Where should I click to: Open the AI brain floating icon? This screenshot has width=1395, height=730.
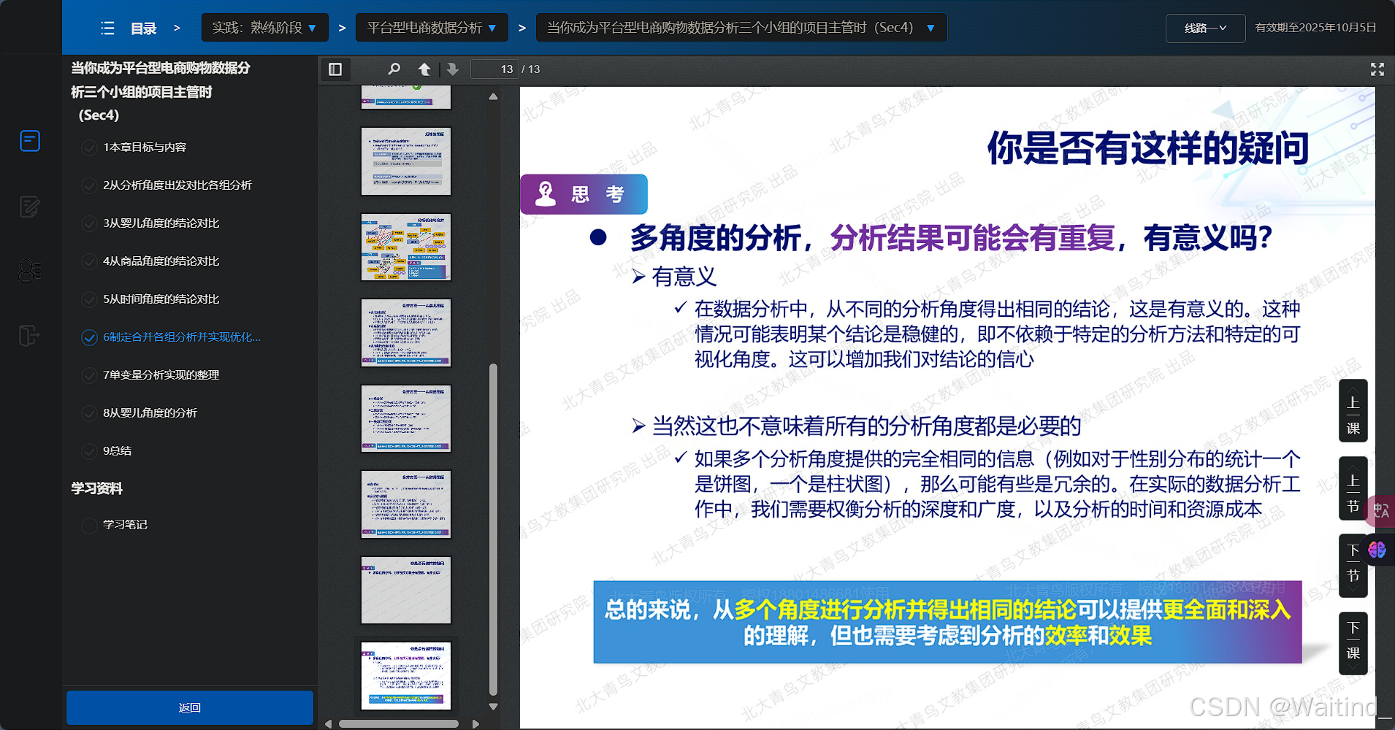pos(1377,550)
